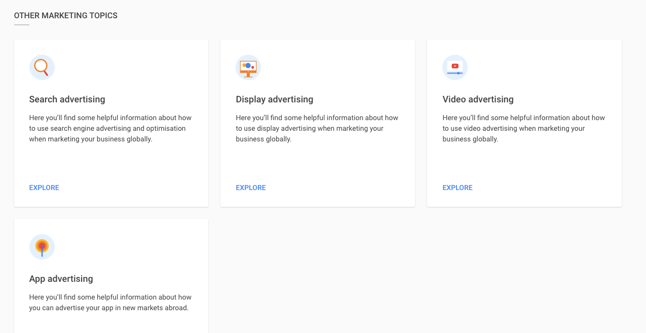Select the App advertising description text
The image size is (646, 333).
coord(110,303)
